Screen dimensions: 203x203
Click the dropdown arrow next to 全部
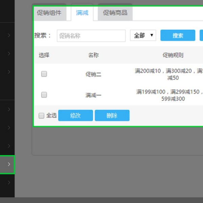[x=152, y=35]
